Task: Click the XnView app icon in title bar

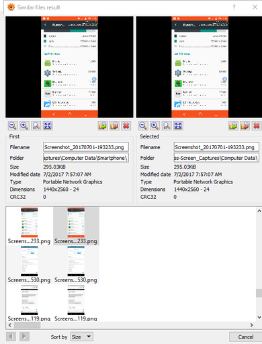Action: click(x=11, y=7)
